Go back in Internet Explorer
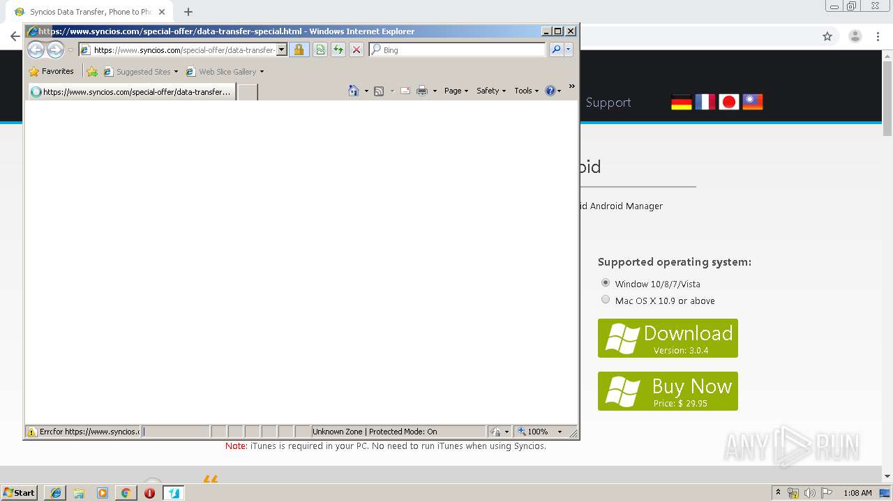The height and width of the screenshot is (502, 893). pyautogui.click(x=36, y=50)
